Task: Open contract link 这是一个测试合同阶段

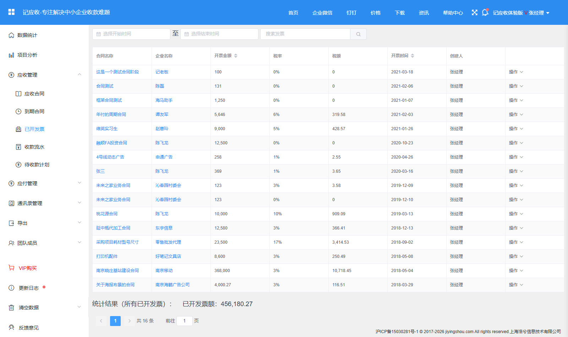Action: click(x=118, y=72)
